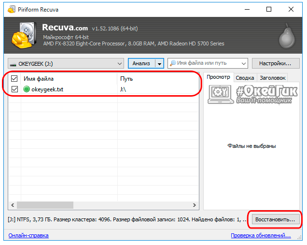
Task: Maximize the Piriform Recuva window
Action: point(269,9)
